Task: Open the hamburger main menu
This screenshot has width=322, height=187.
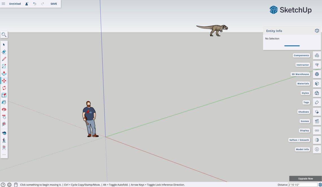Action: point(3,4)
